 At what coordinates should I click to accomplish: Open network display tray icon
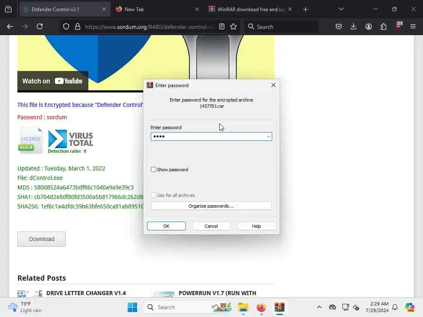click(x=345, y=307)
